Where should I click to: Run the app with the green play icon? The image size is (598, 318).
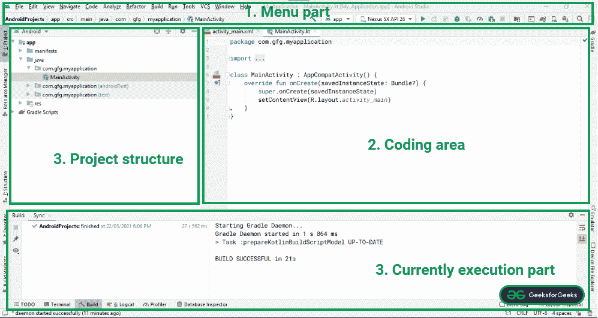coord(423,19)
